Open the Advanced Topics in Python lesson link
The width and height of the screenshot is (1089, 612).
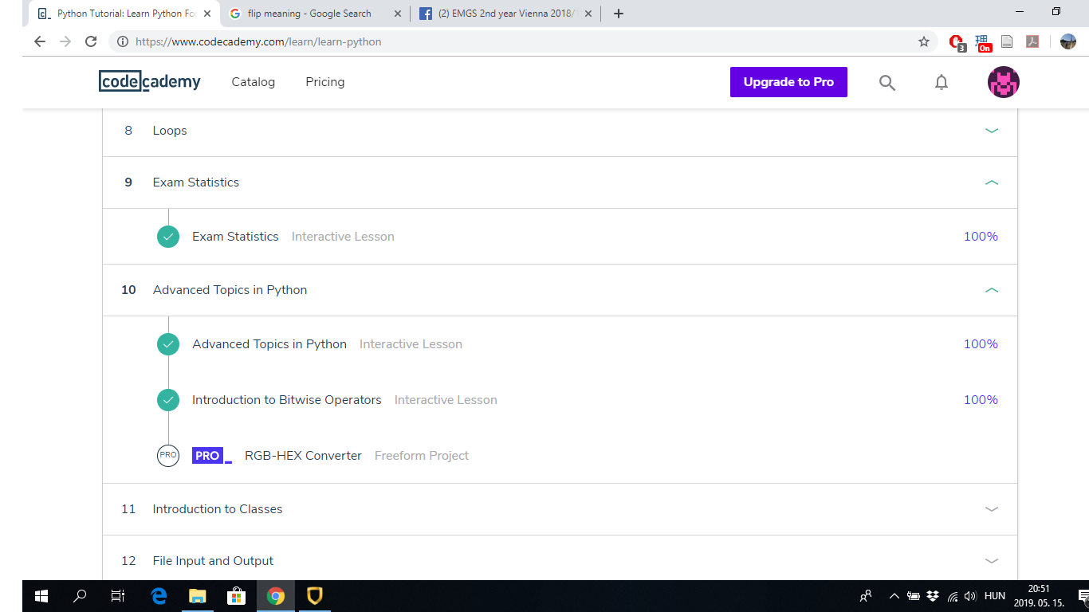click(269, 344)
